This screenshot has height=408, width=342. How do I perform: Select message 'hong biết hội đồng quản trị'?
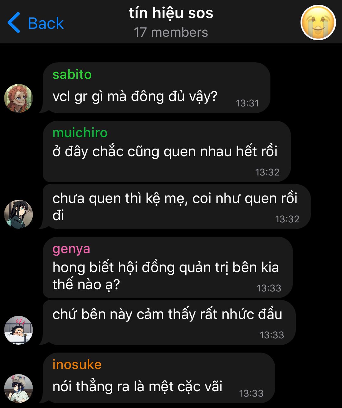pos(168,267)
